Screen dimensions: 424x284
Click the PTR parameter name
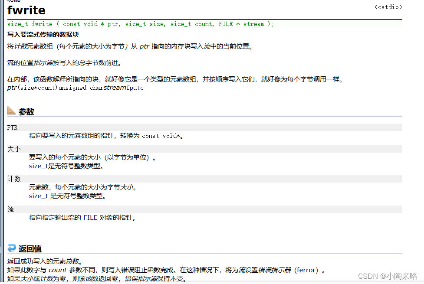point(12,127)
